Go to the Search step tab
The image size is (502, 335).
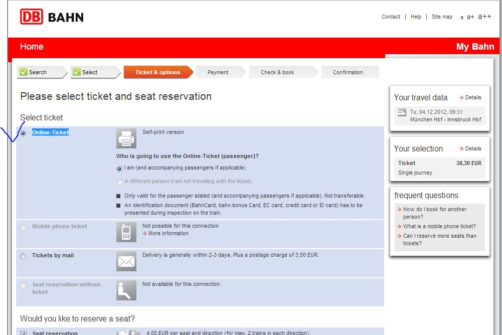coord(42,72)
